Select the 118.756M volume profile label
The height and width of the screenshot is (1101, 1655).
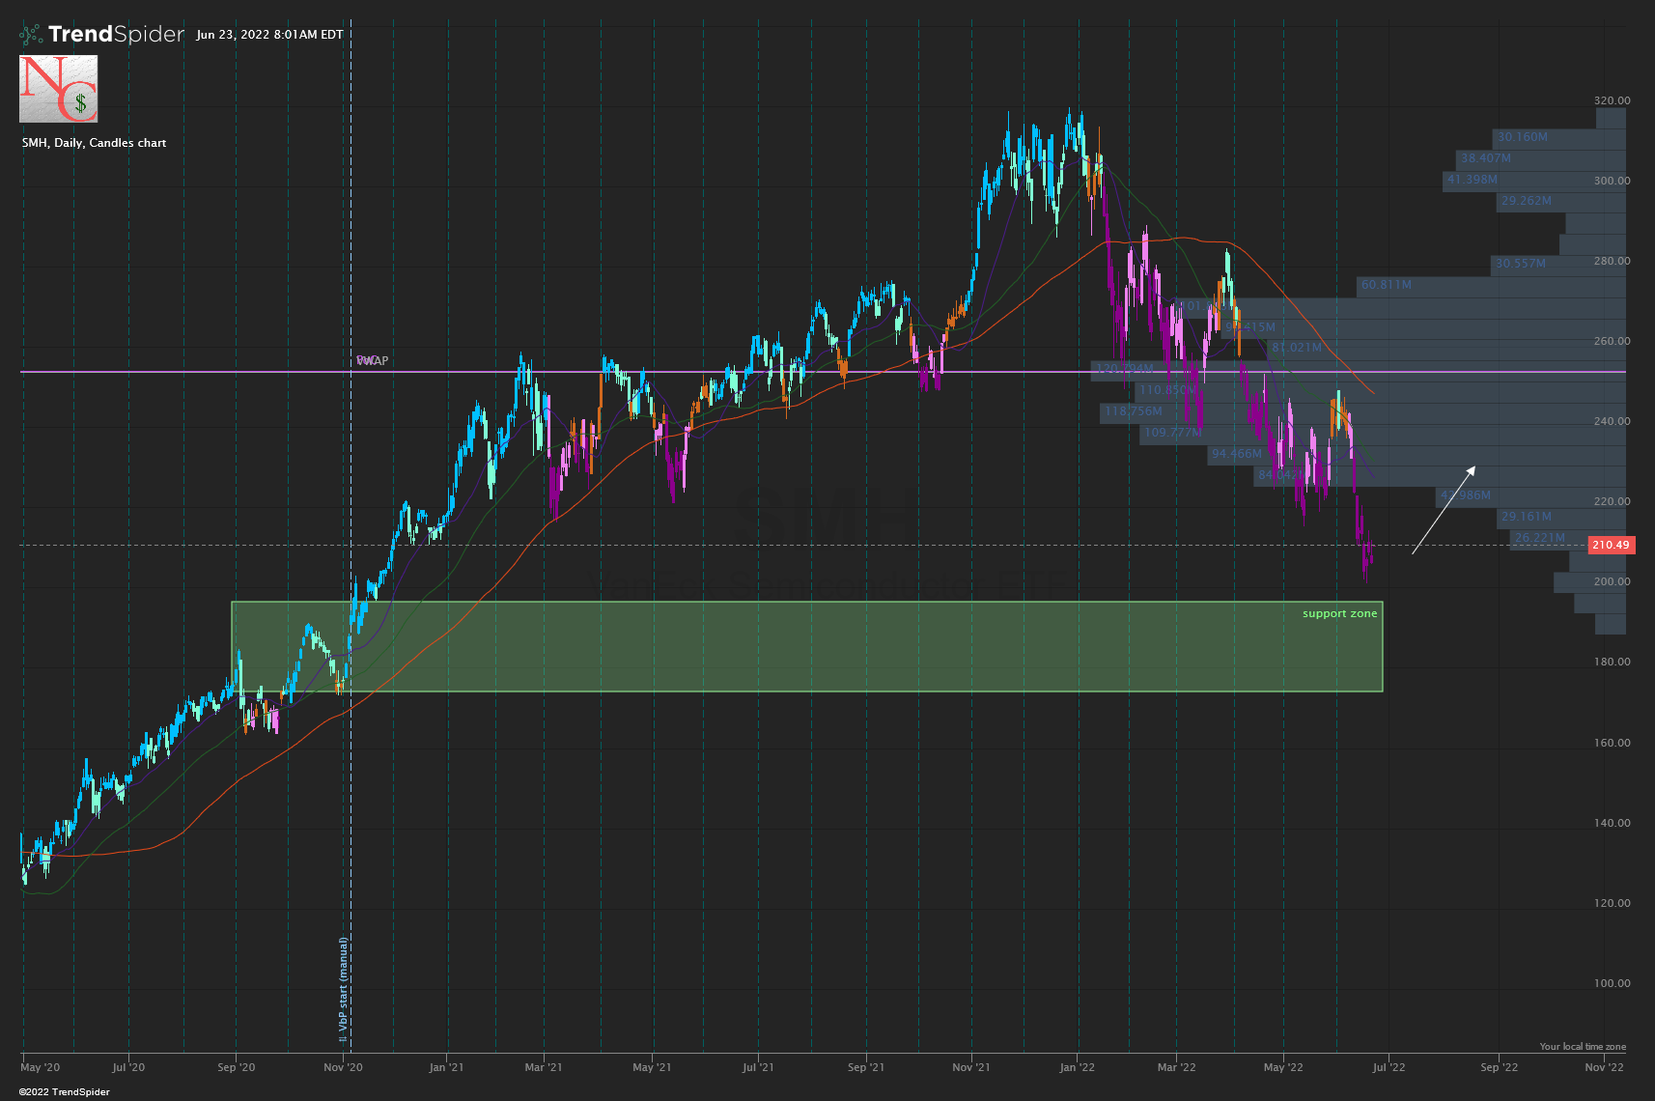(1134, 411)
